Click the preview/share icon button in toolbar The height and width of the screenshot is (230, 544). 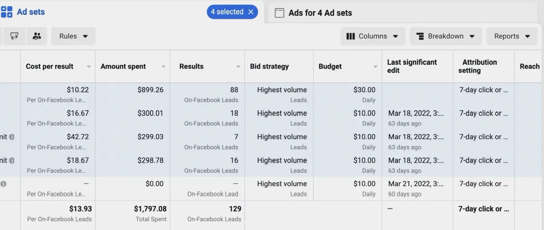tap(14, 36)
